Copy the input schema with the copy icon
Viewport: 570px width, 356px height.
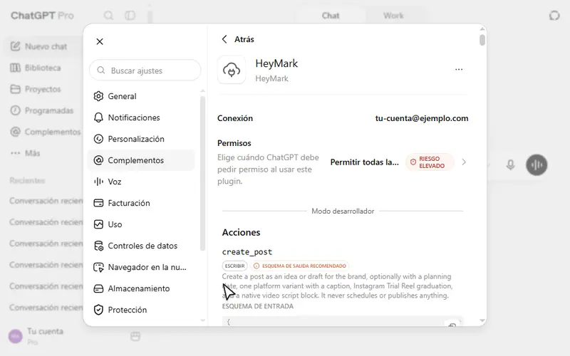click(452, 325)
